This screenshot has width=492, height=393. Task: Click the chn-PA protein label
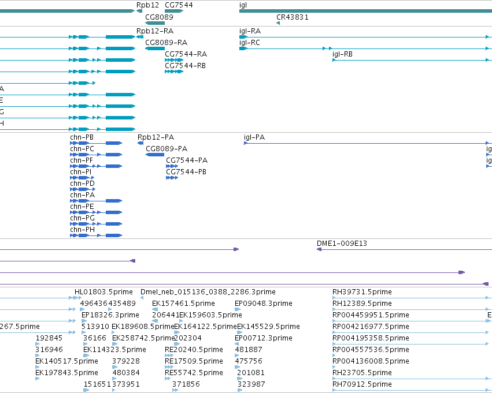83,195
